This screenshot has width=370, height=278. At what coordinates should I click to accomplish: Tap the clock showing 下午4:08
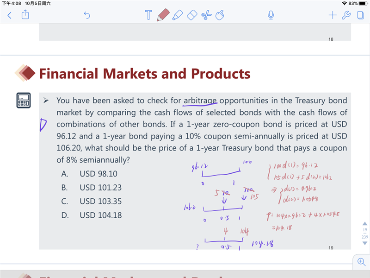click(x=12, y=3)
